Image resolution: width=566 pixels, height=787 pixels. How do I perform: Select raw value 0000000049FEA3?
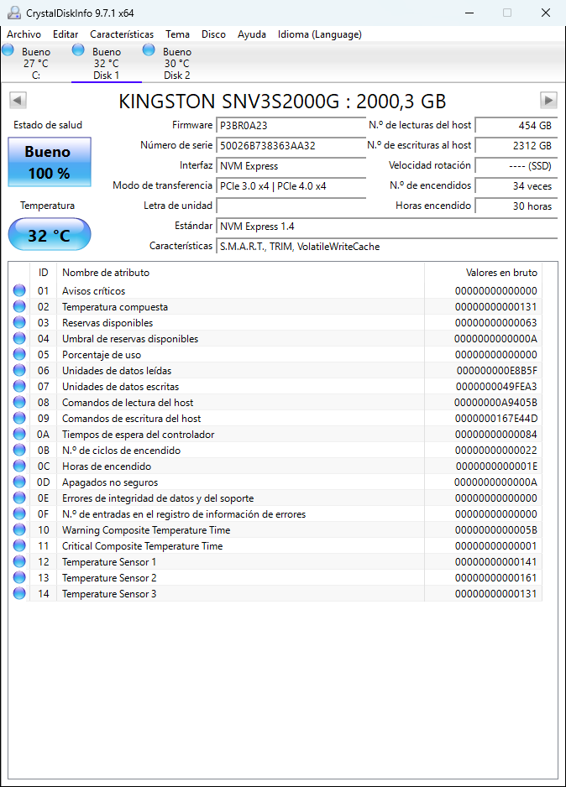(496, 387)
